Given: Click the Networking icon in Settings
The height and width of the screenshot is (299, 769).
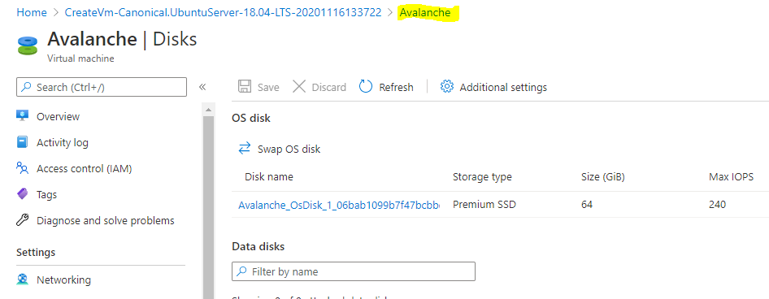Looking at the screenshot, I should [x=23, y=279].
